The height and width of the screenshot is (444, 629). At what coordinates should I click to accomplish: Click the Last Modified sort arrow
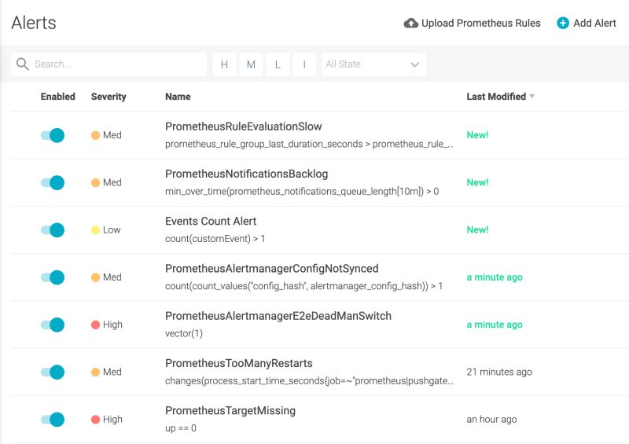point(532,96)
